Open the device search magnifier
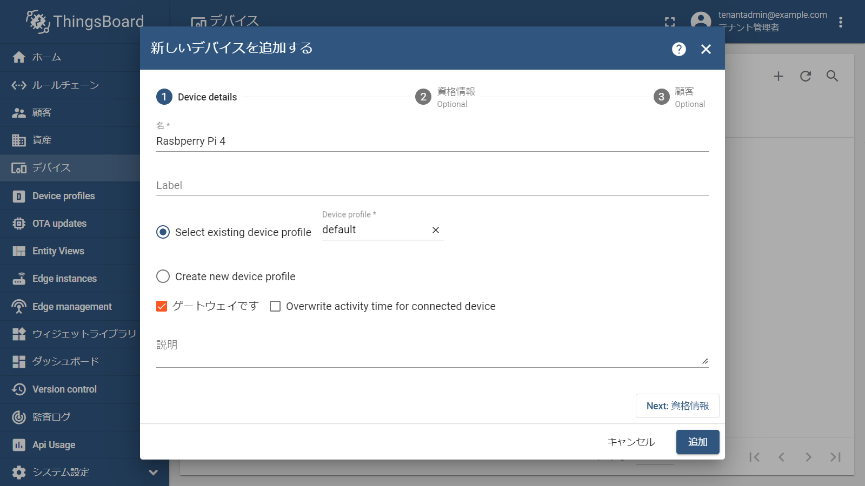Screen dimensions: 865x486 (832, 76)
